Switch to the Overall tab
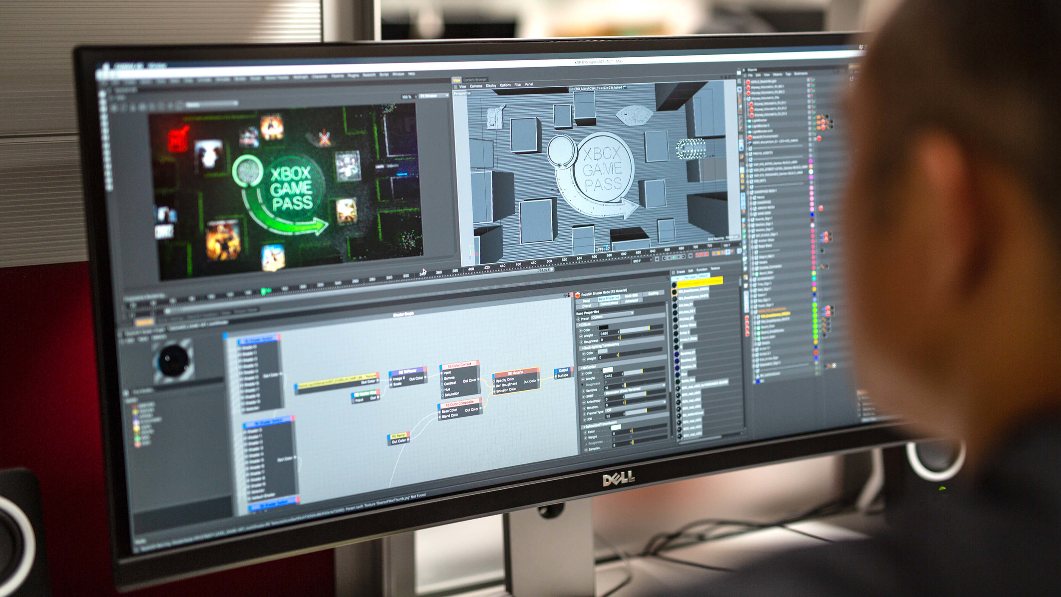1061x597 pixels. [x=587, y=306]
